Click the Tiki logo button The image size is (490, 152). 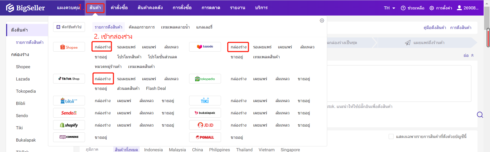pyautogui.click(x=205, y=101)
